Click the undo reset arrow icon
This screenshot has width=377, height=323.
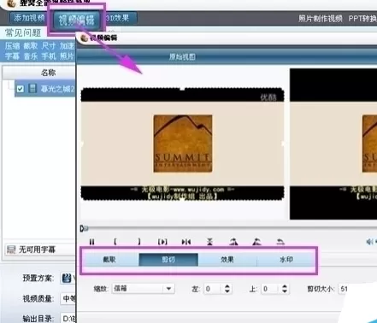pos(280,242)
